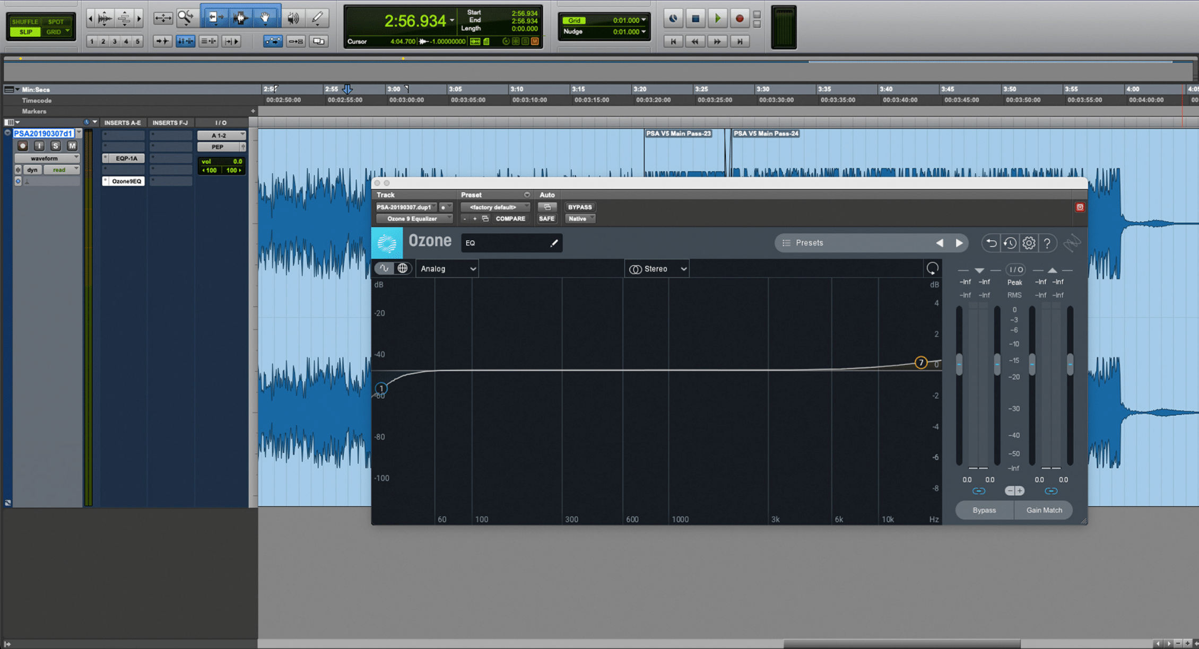The height and width of the screenshot is (649, 1199).
Task: Open the factory default preset dropdown
Action: point(495,207)
